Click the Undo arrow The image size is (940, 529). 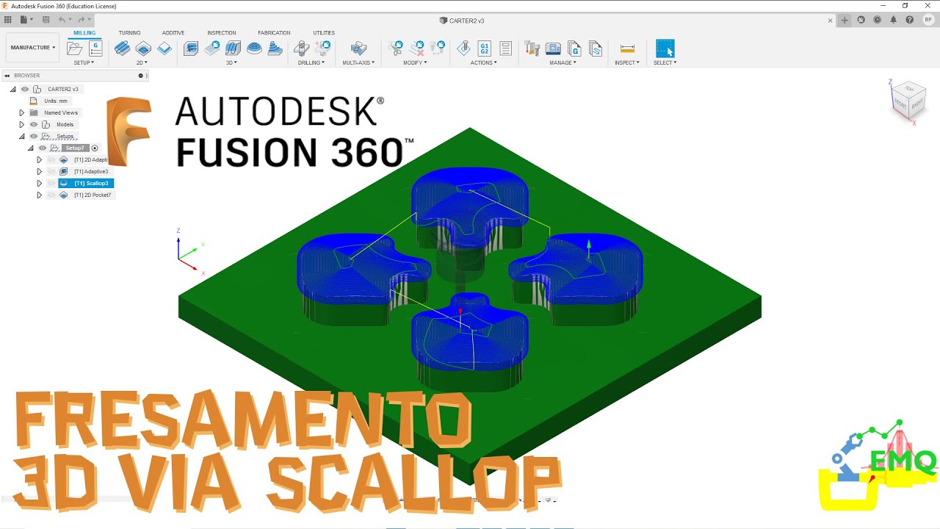point(62,20)
